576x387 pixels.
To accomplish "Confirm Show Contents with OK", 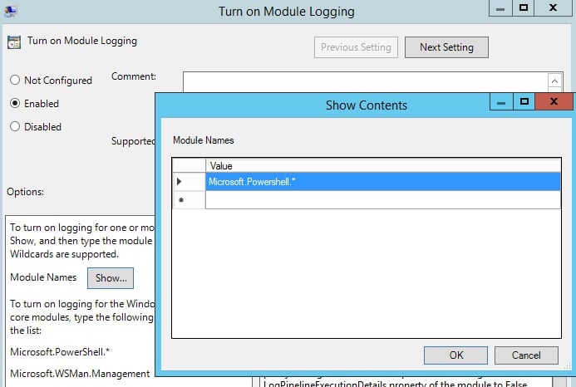I will (x=455, y=355).
